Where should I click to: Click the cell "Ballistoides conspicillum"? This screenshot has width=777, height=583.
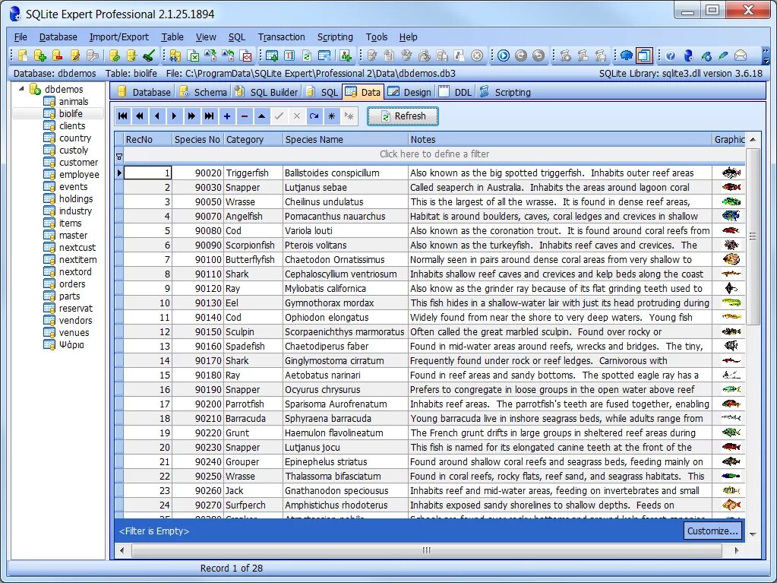tap(346, 173)
